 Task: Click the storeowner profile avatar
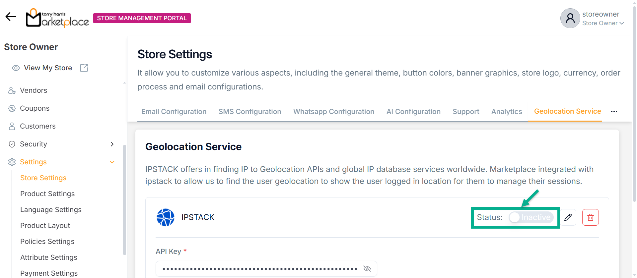pos(570,18)
